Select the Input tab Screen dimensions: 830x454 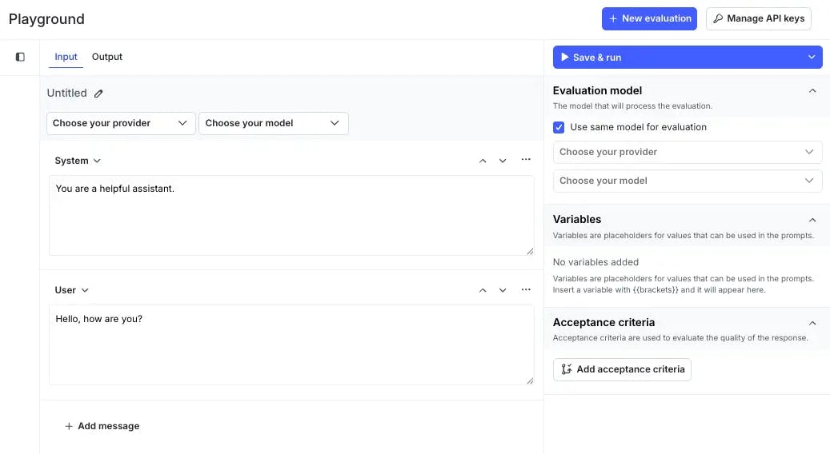[x=66, y=57]
